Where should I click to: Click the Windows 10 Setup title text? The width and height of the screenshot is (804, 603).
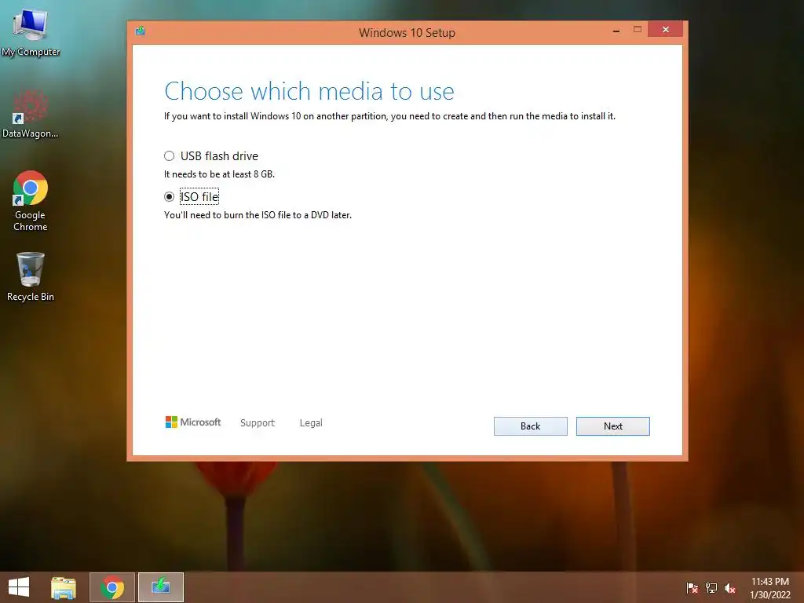pos(407,32)
